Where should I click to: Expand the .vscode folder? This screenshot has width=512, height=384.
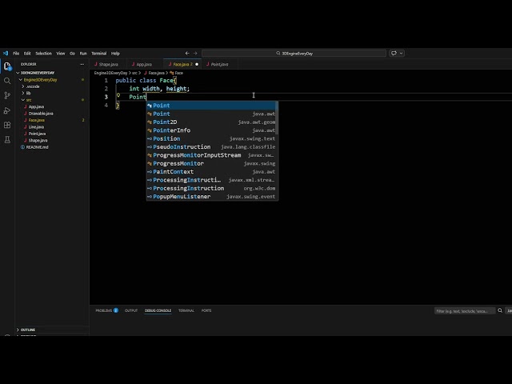point(33,86)
